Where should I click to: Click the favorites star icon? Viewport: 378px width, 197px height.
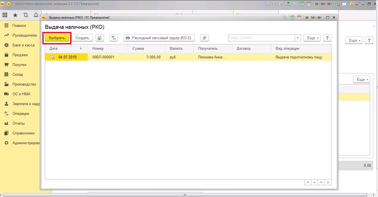point(15,15)
